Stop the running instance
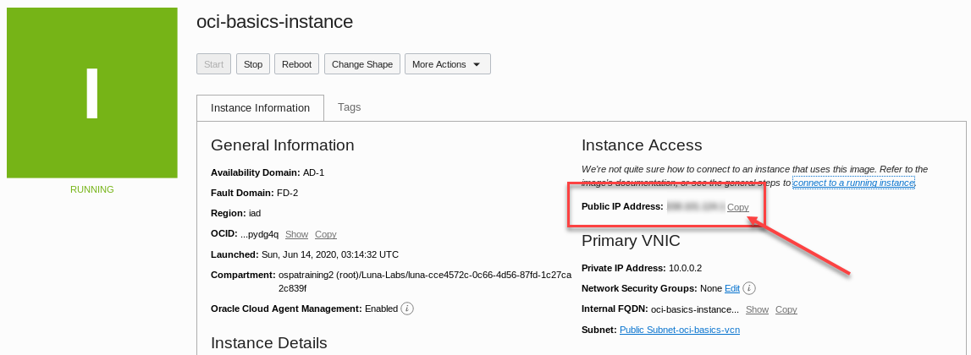 [x=252, y=64]
